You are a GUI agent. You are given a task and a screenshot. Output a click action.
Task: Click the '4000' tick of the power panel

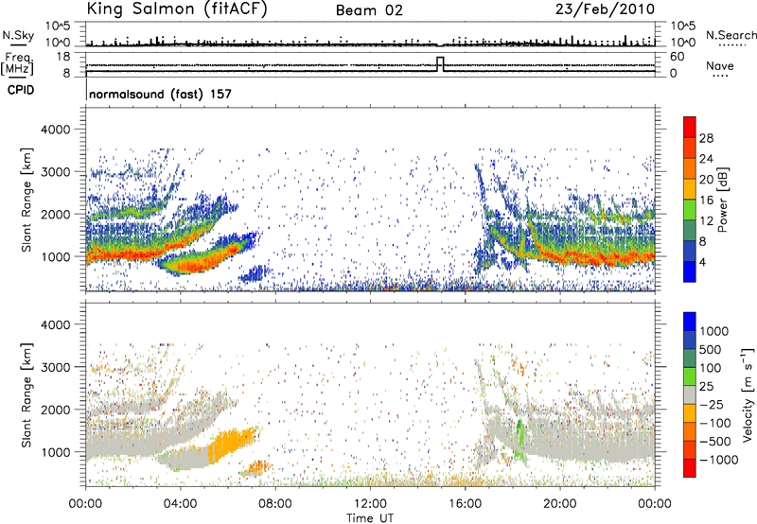tap(55, 130)
